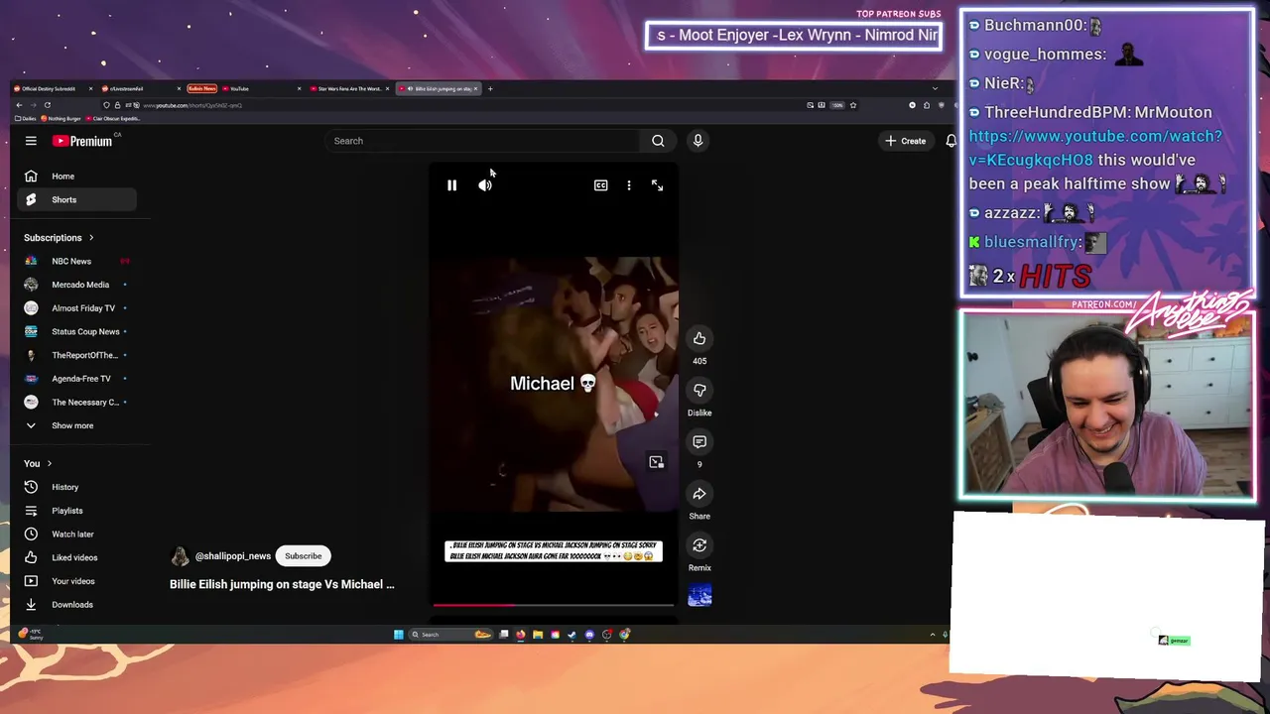Pause the Short video
The height and width of the screenshot is (714, 1270).
451,185
